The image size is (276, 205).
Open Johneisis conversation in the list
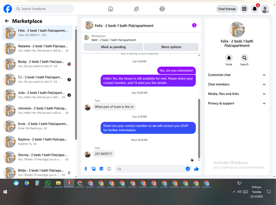click(x=37, y=111)
